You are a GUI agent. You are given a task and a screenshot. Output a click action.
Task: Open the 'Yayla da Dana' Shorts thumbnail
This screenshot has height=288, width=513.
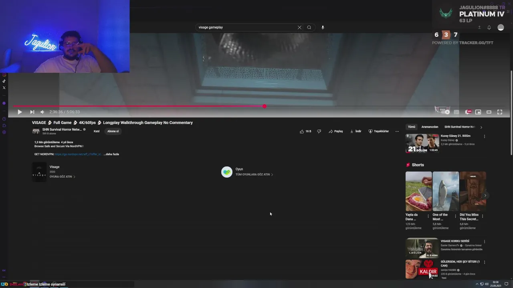tap(418, 191)
